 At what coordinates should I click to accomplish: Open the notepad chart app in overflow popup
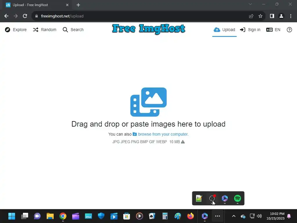click(199, 198)
